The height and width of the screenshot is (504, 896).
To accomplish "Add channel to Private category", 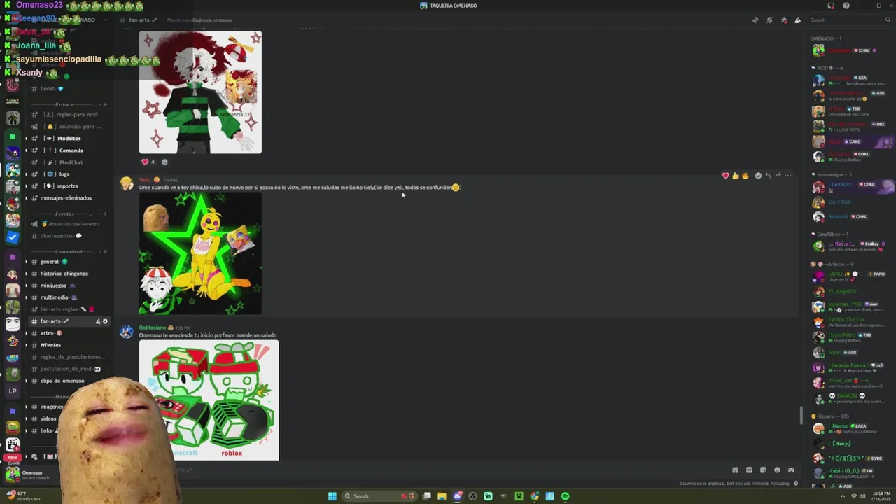I will click(x=105, y=104).
